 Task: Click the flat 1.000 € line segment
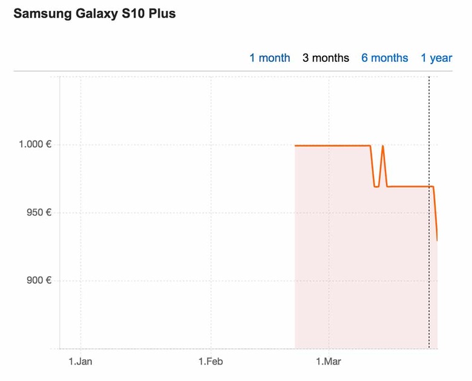[x=333, y=146]
